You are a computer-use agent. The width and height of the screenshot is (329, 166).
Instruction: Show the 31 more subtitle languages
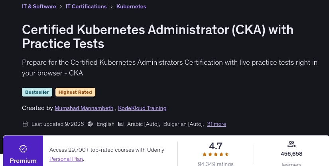(217, 124)
